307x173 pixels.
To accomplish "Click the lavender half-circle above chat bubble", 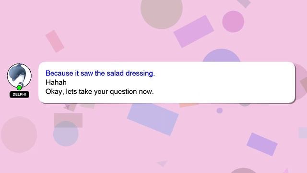I will [222, 56].
